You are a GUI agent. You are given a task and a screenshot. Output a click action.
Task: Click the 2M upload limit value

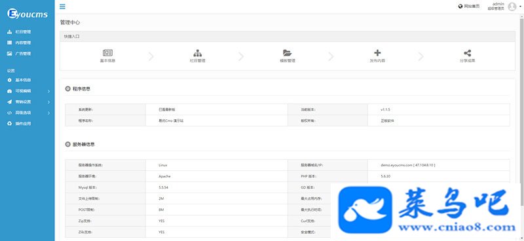click(161, 198)
